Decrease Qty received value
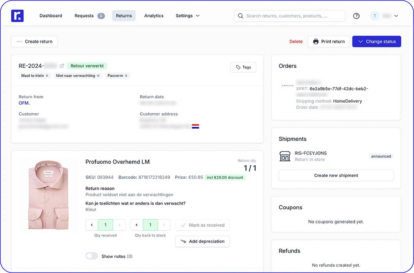Image resolution: width=414 pixels, height=273 pixels. (92, 225)
